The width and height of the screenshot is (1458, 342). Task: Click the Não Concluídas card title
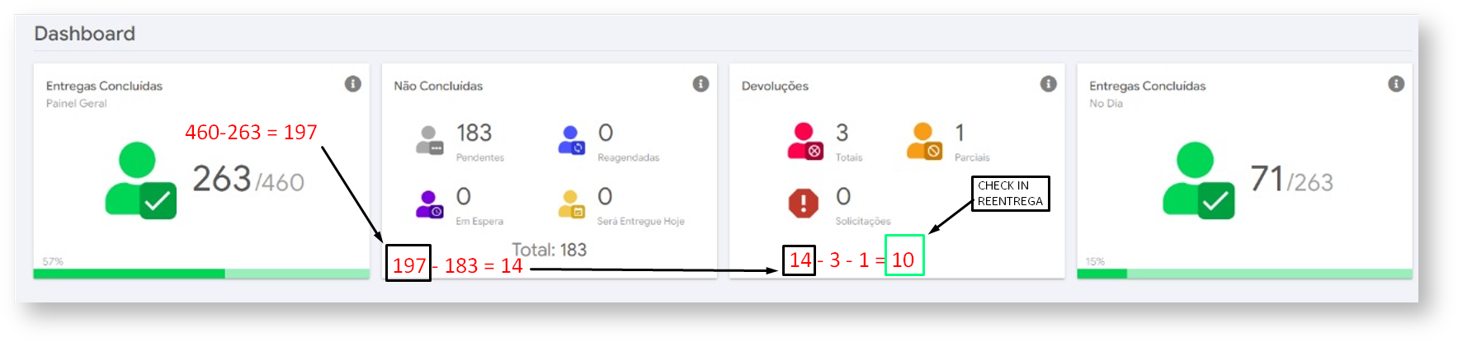(438, 86)
